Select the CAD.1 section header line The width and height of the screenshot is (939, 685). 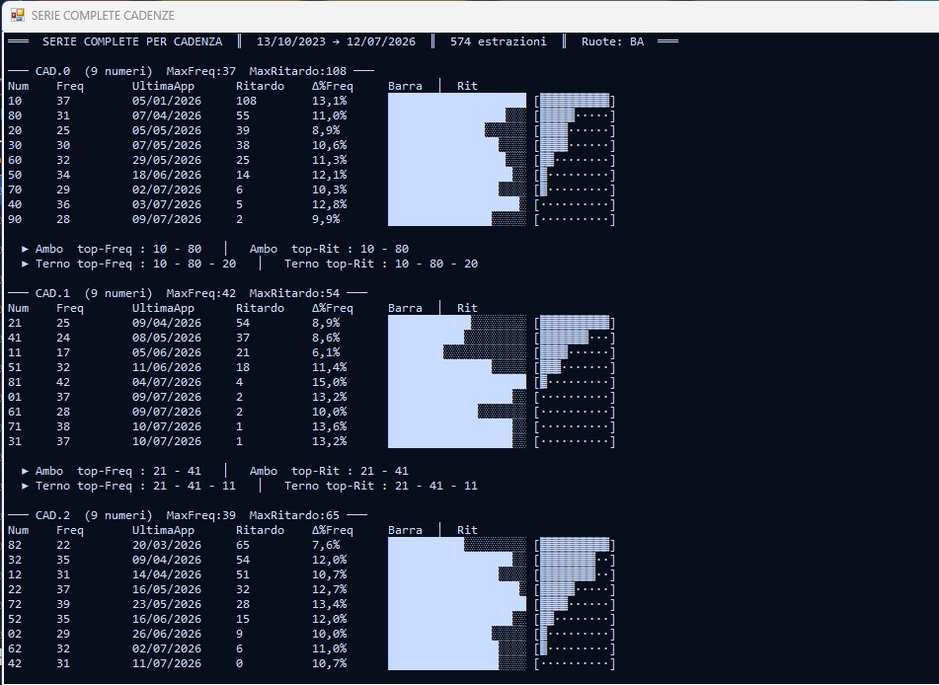coord(188,293)
